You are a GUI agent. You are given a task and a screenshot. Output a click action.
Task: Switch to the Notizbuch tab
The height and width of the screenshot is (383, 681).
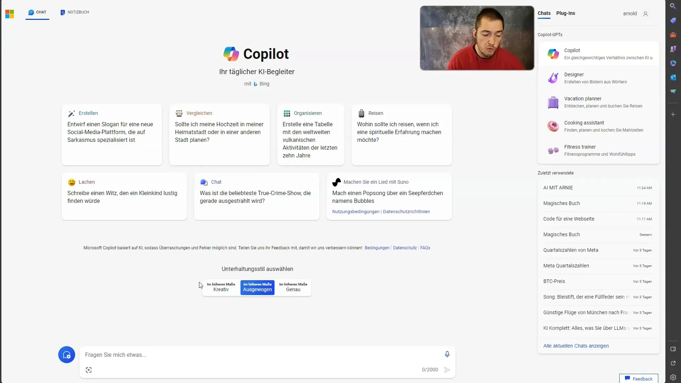[x=74, y=12]
